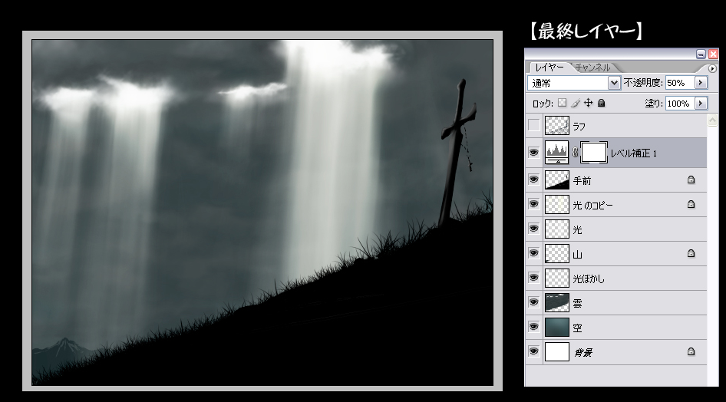Select the ラフ layer thumbnail
The width and height of the screenshot is (726, 402).
(557, 125)
